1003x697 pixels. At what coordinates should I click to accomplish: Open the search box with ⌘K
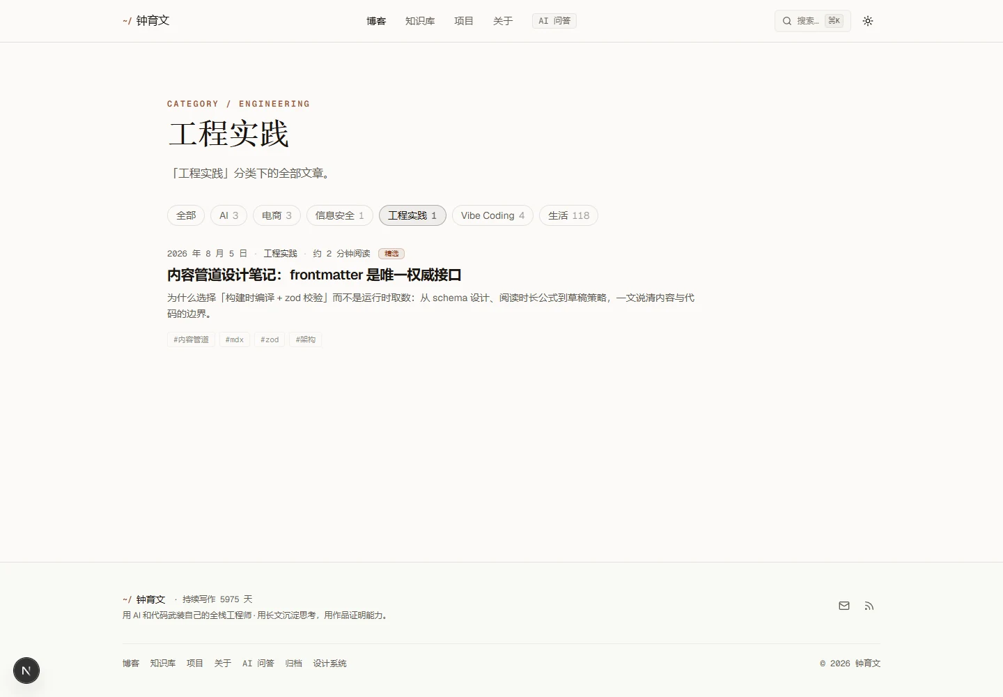click(x=813, y=21)
